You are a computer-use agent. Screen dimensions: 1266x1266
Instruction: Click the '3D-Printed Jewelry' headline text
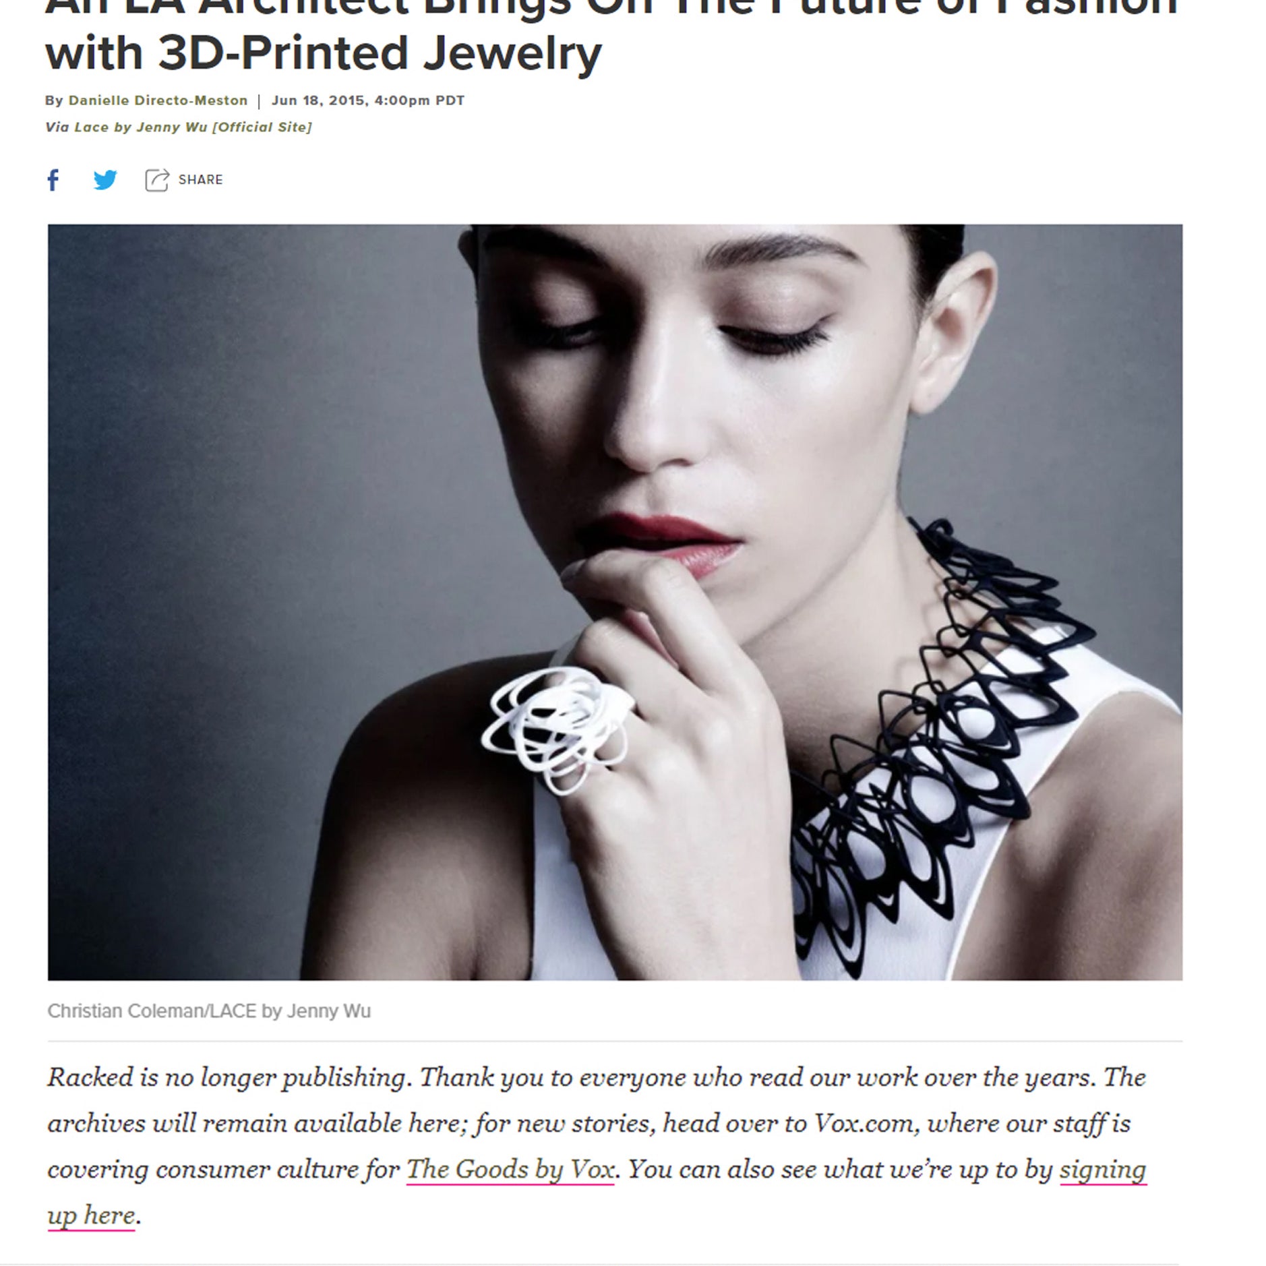(379, 54)
